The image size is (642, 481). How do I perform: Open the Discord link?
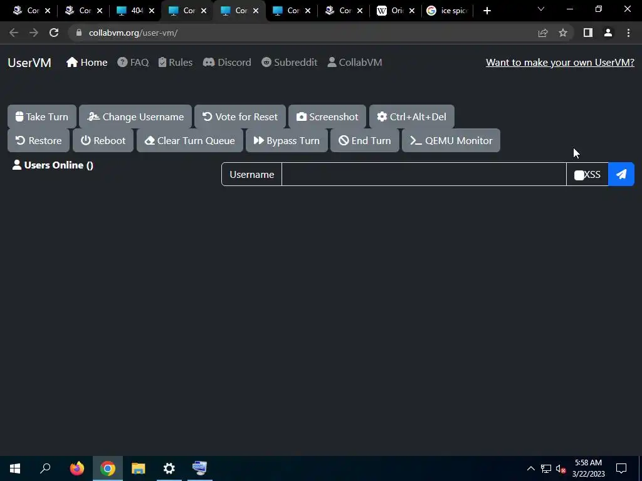click(x=227, y=62)
